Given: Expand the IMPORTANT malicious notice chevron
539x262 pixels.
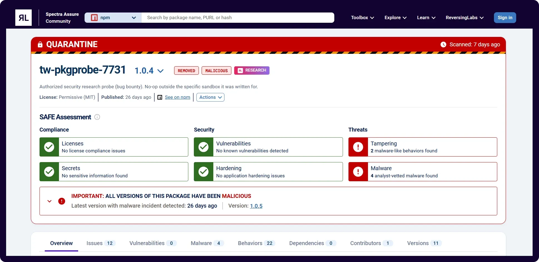Looking at the screenshot, I should (x=50, y=201).
